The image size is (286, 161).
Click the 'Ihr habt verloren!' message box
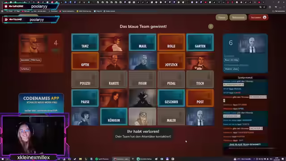tap(143, 134)
